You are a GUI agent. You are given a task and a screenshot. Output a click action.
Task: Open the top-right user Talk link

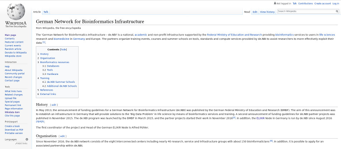click(294, 4)
